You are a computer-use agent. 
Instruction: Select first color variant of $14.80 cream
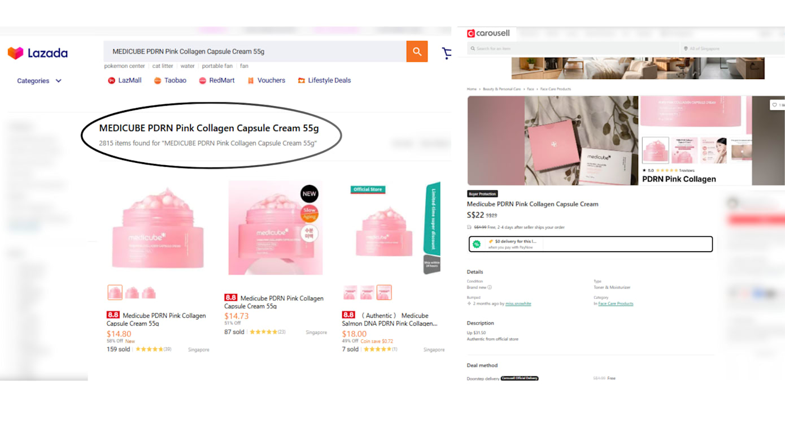[x=115, y=292]
